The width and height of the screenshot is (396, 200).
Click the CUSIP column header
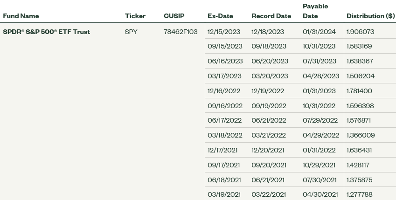tap(174, 16)
